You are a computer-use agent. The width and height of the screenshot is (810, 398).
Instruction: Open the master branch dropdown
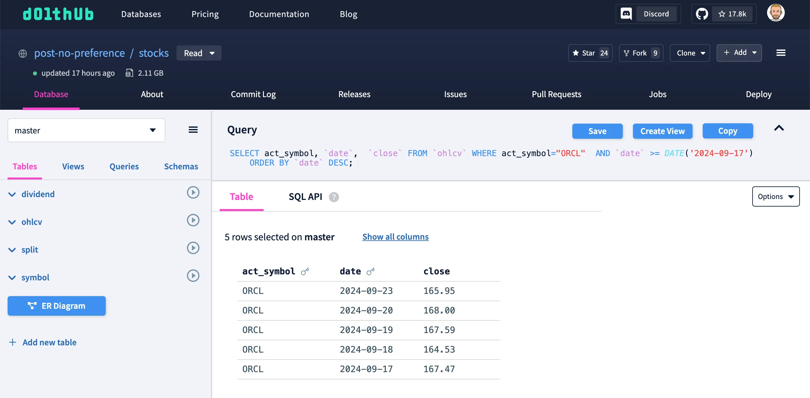click(86, 130)
